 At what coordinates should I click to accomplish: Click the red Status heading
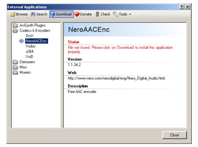(x=73, y=42)
